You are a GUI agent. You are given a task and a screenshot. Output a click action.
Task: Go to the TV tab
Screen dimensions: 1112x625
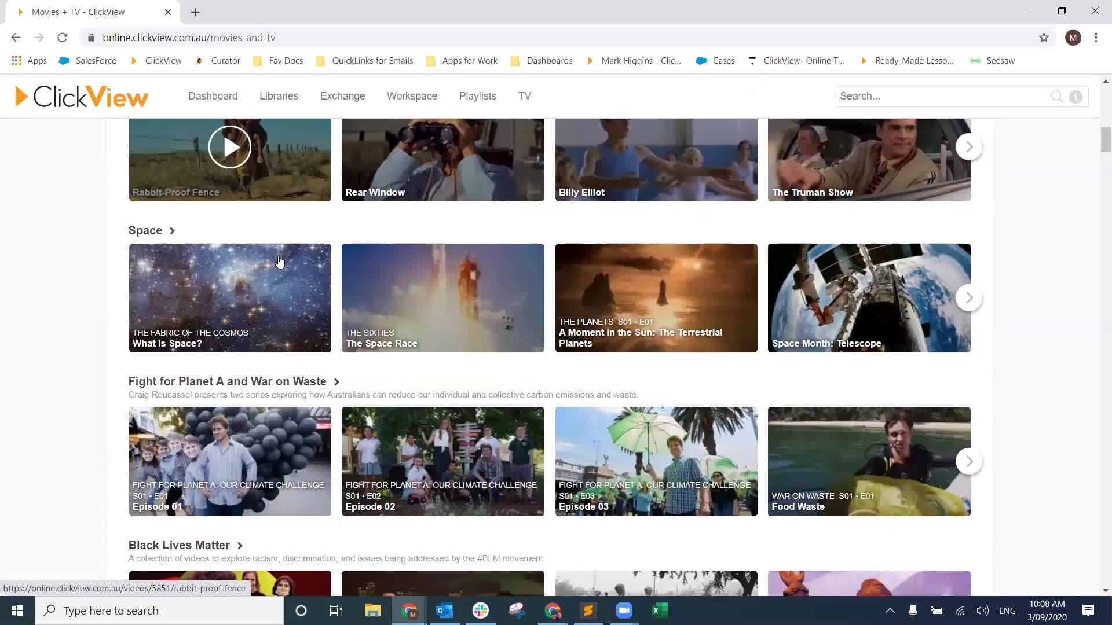pos(524,96)
